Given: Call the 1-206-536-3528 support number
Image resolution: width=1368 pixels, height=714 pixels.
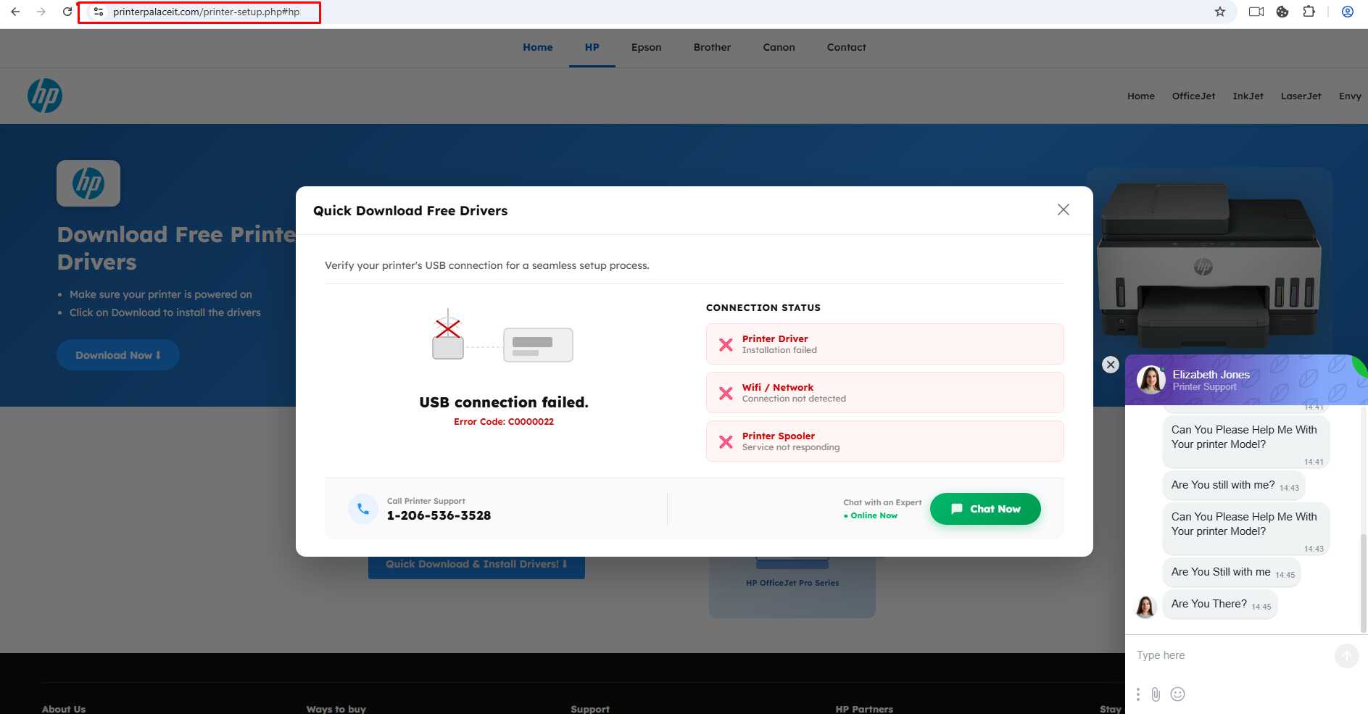Looking at the screenshot, I should coord(439,515).
